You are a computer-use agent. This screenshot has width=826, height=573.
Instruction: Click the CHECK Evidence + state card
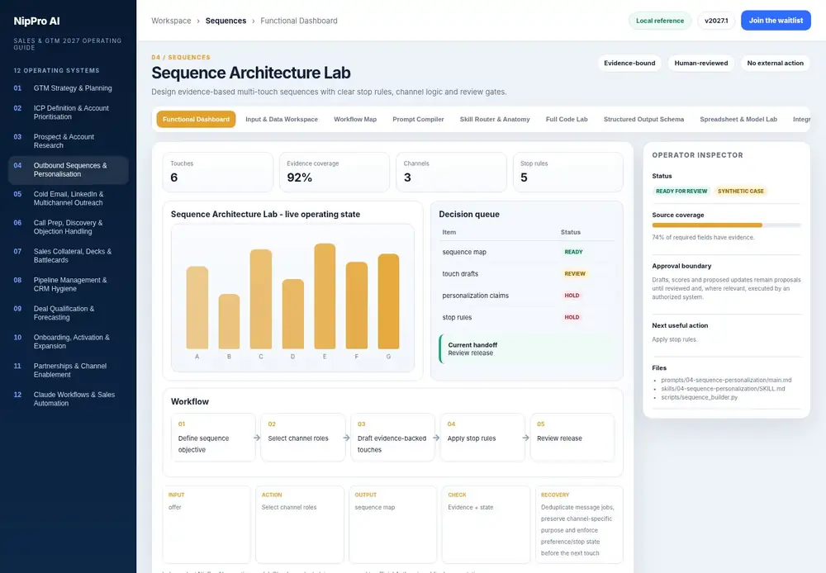coord(487,524)
